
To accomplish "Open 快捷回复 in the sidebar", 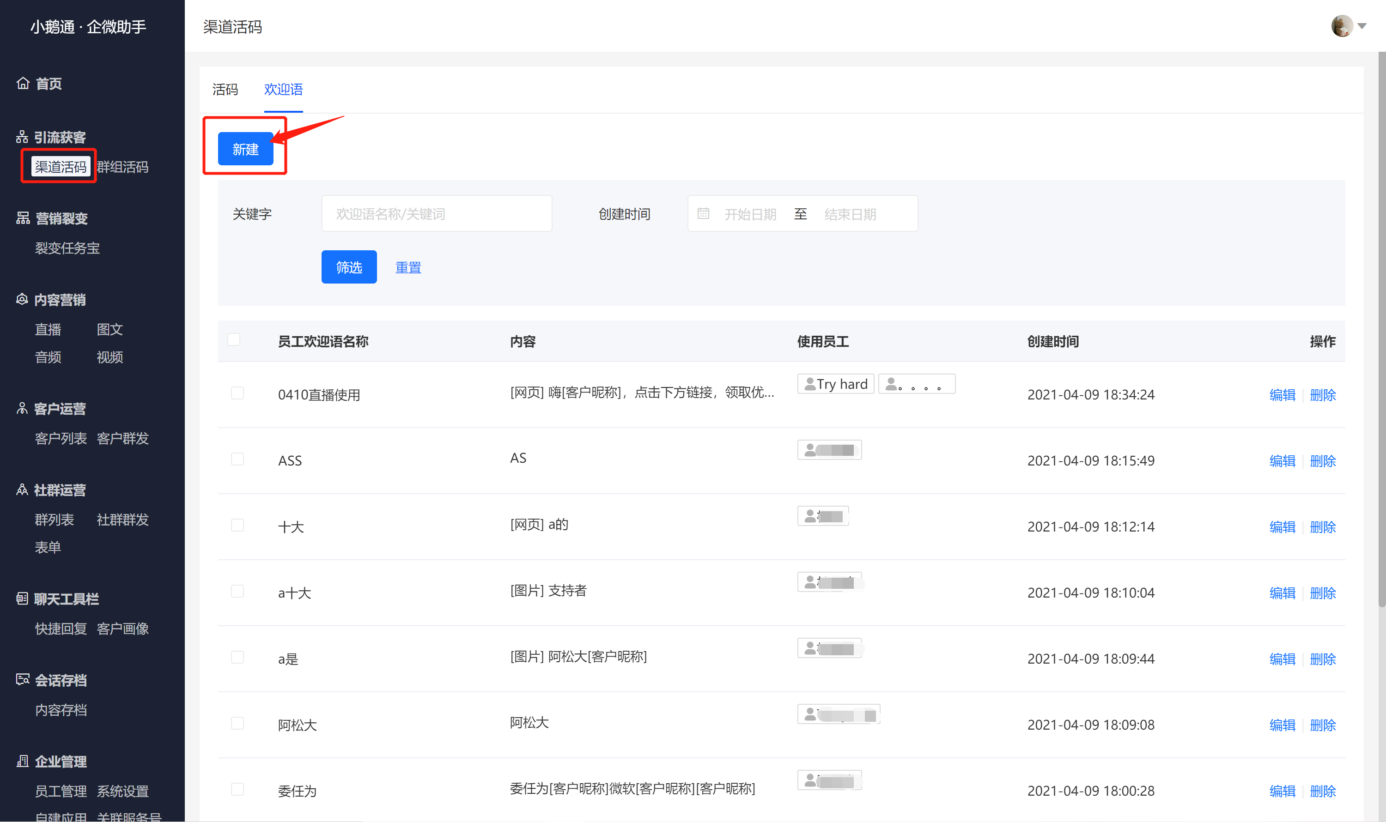I will [x=61, y=629].
